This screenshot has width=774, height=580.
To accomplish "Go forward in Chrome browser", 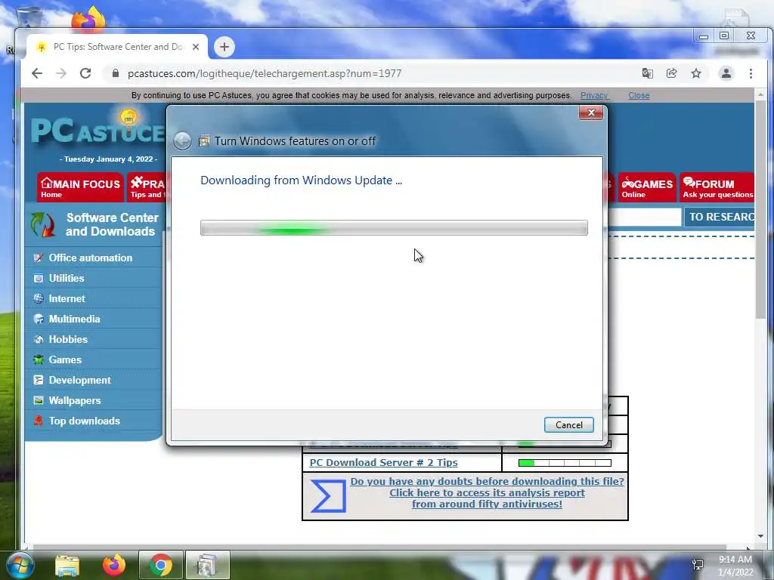I will 60,73.
